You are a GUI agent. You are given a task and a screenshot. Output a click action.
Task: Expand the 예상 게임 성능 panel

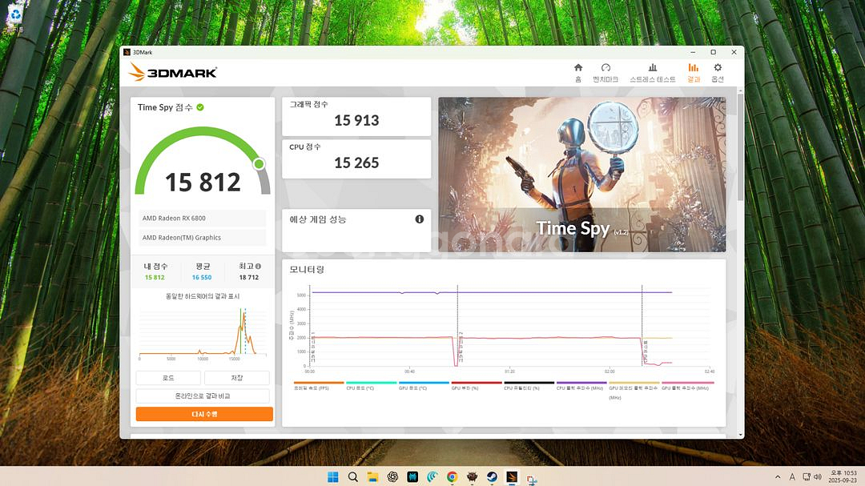click(356, 230)
